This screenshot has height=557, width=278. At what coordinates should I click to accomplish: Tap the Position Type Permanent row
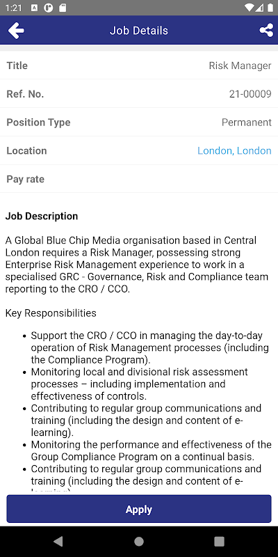(x=139, y=123)
